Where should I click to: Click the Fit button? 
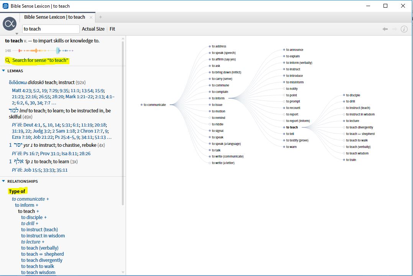[x=112, y=29]
